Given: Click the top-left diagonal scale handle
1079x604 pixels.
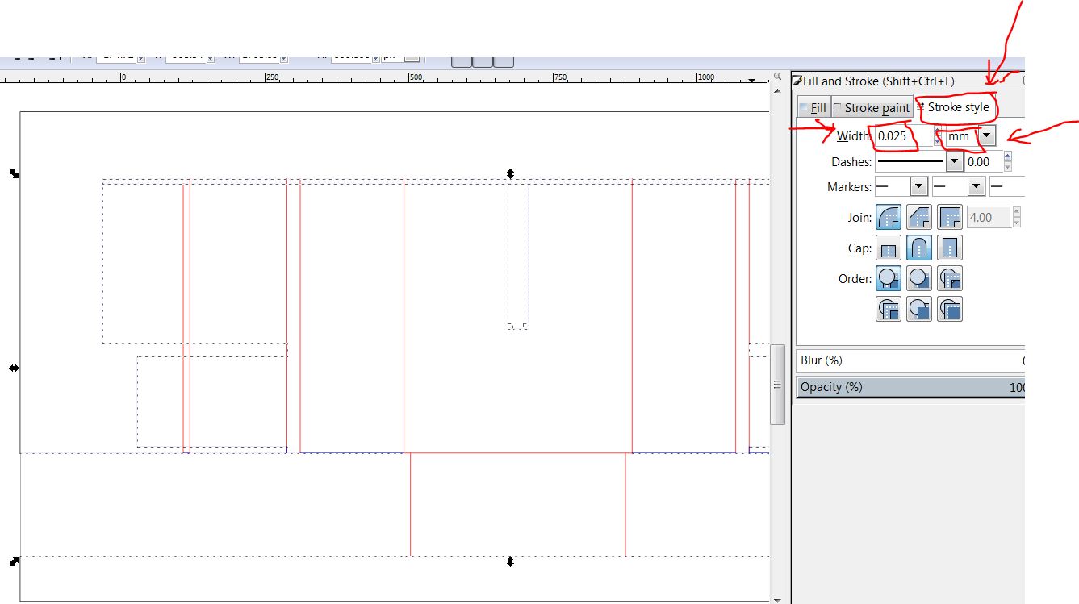Looking at the screenshot, I should point(14,173).
